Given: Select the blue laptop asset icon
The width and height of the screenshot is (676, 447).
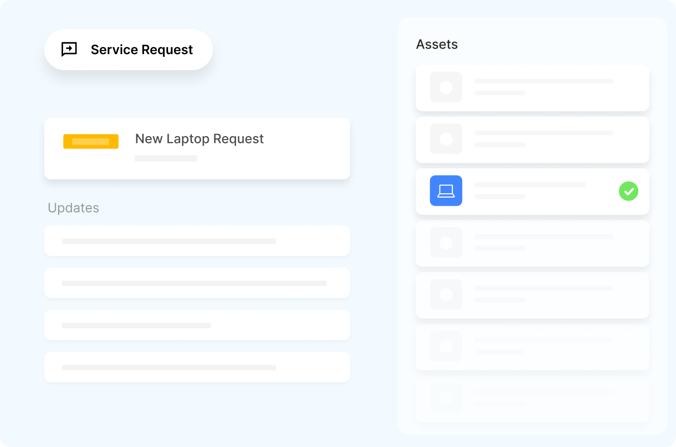Looking at the screenshot, I should point(446,191).
